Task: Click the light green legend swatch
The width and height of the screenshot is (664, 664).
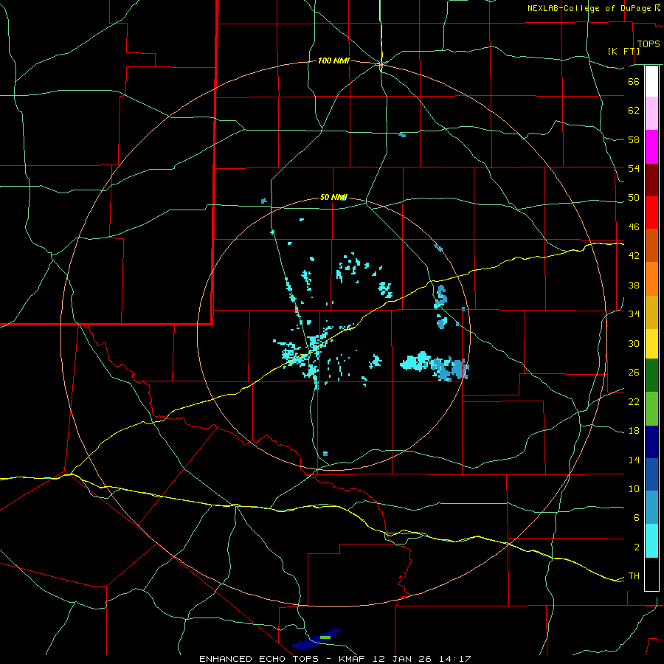Action: tap(651, 409)
